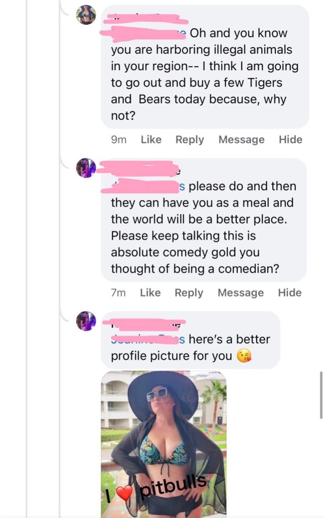Like the comedy gold comment

[x=150, y=292]
